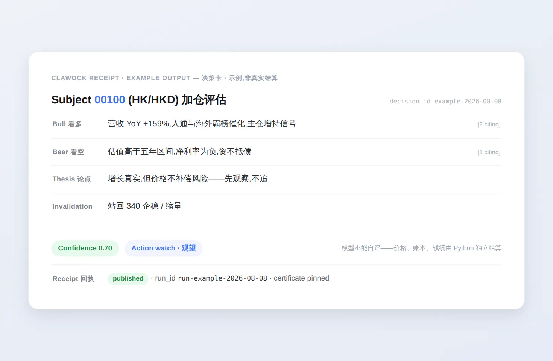Click the note 模型不能自评 Python 独立结算
Screen dimensions: 553x361
tap(421, 248)
